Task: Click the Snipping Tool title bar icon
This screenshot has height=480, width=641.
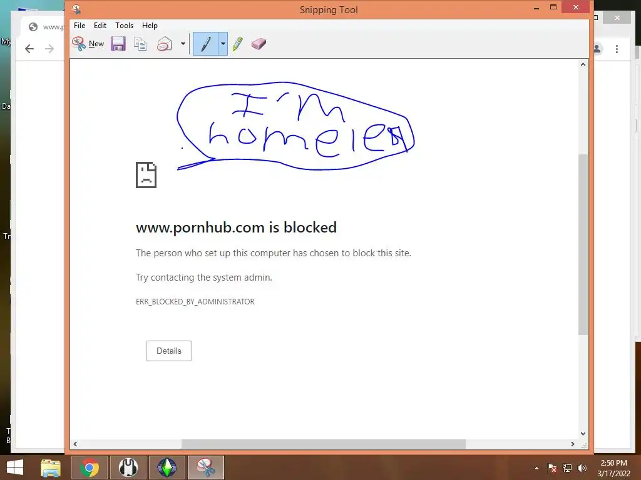Action: pos(76,9)
